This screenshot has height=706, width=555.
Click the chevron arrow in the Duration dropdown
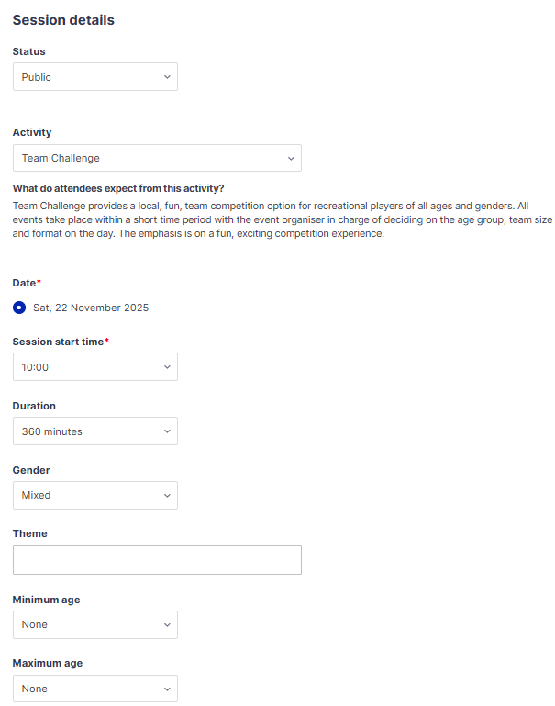[167, 431]
